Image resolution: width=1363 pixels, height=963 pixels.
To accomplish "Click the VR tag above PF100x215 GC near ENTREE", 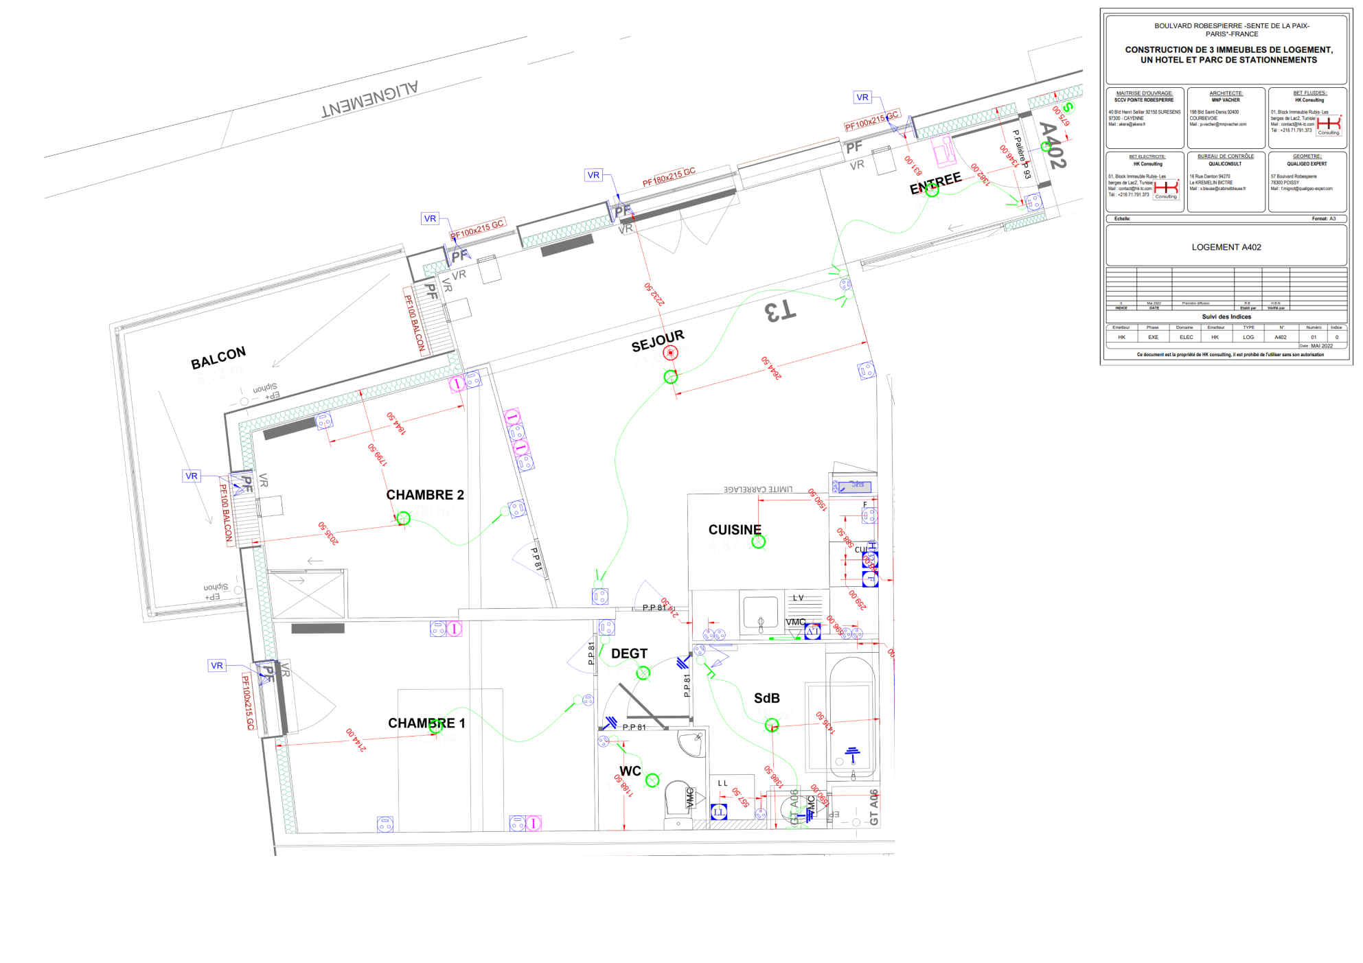I will [x=862, y=97].
